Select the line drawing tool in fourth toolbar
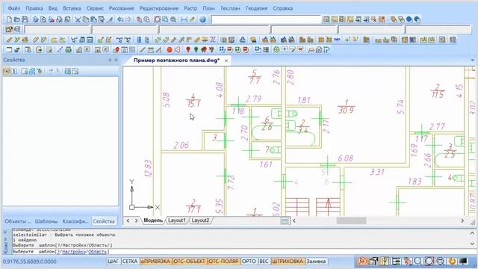This screenshot has width=478, height=269. tap(143, 50)
